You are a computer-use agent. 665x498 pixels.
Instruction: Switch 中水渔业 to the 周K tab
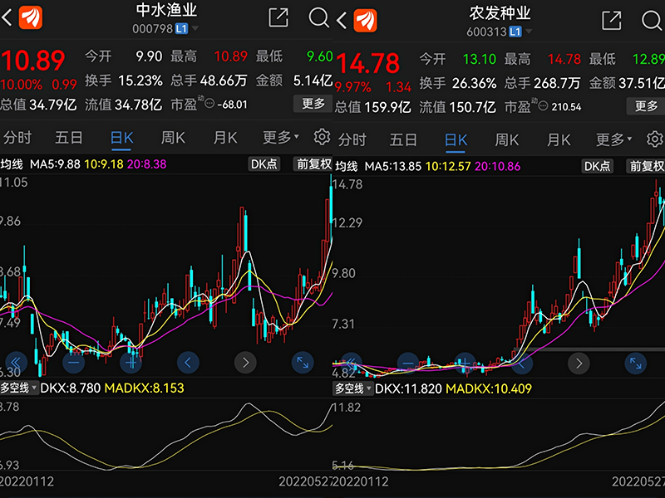tap(173, 138)
